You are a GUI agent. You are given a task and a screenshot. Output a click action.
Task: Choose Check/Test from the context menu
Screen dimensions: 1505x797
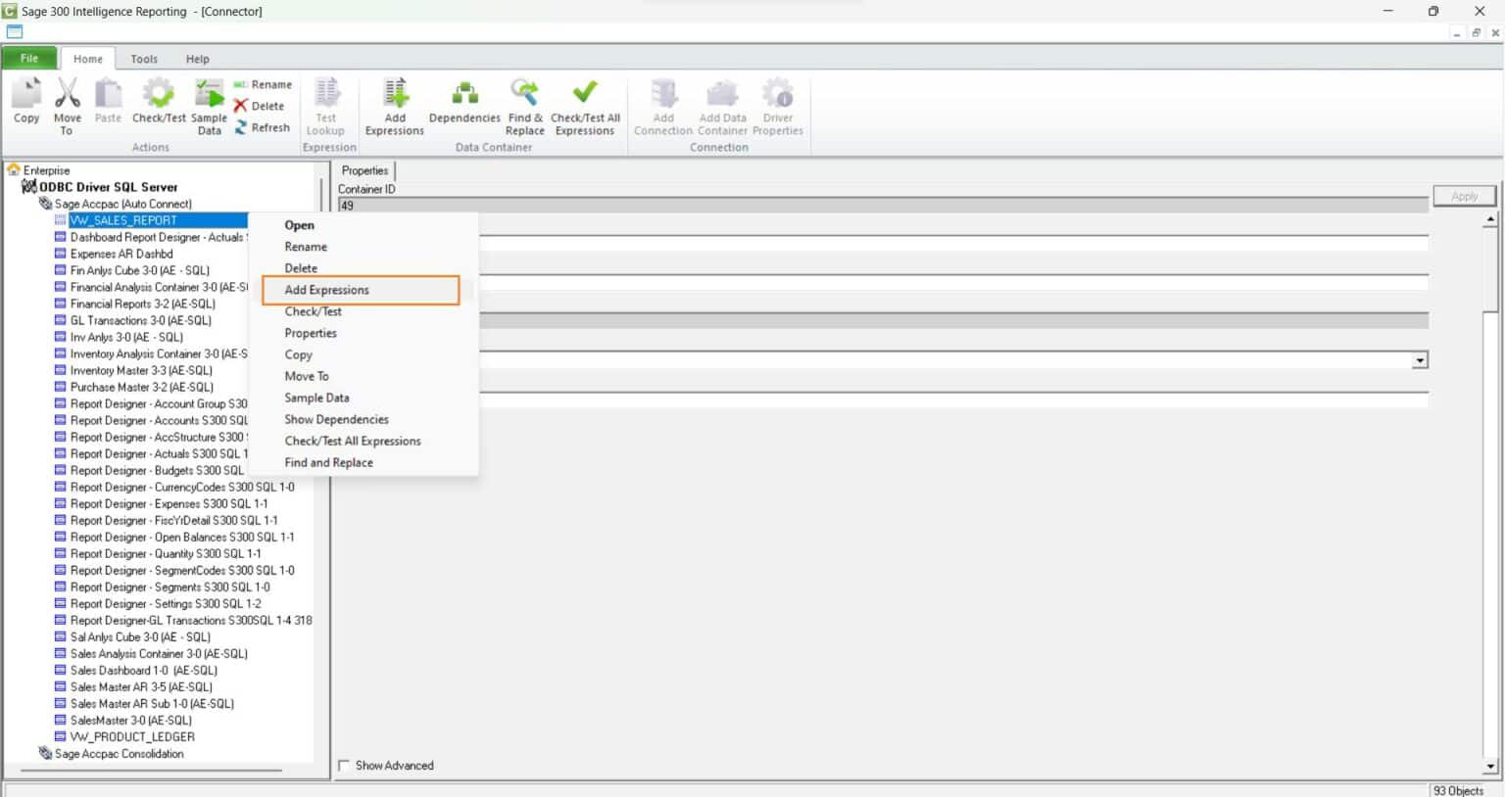coord(314,311)
